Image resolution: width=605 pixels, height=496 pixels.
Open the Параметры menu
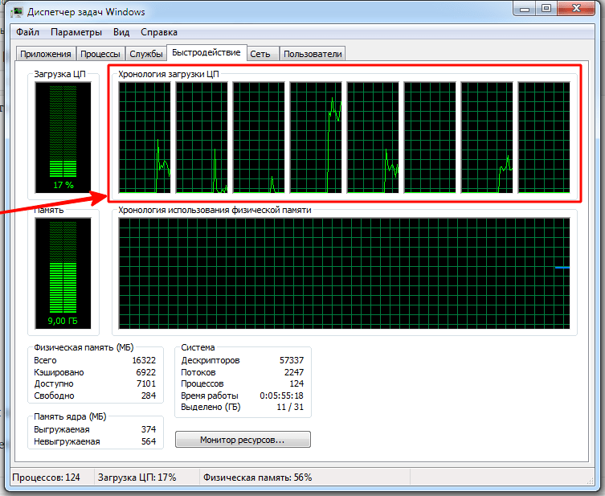76,32
